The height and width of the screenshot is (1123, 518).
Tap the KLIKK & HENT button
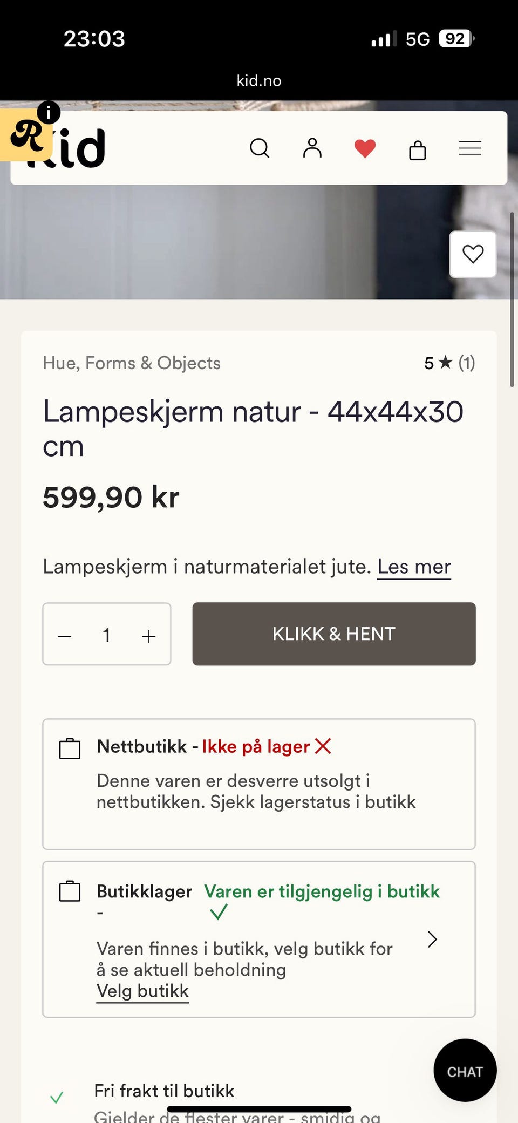[x=334, y=634]
